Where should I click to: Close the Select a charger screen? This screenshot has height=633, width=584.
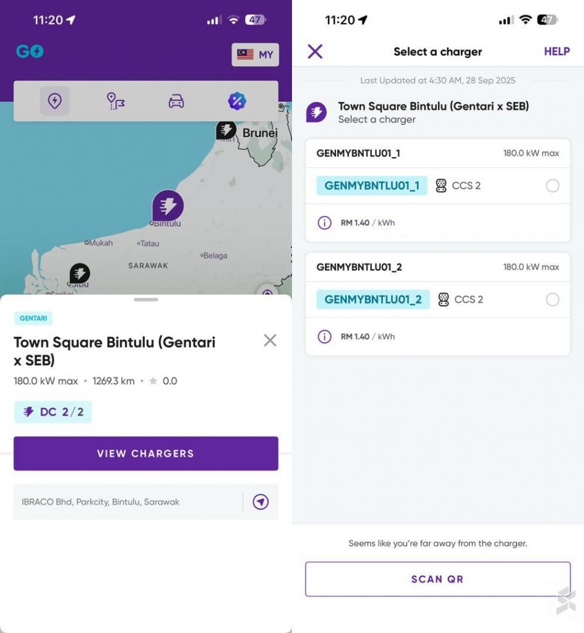[x=315, y=51]
